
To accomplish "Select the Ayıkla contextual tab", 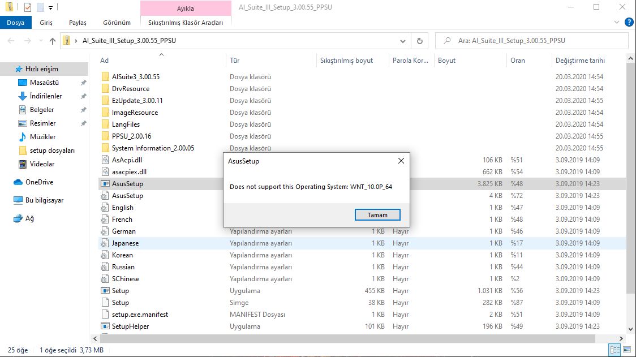I will click(186, 8).
